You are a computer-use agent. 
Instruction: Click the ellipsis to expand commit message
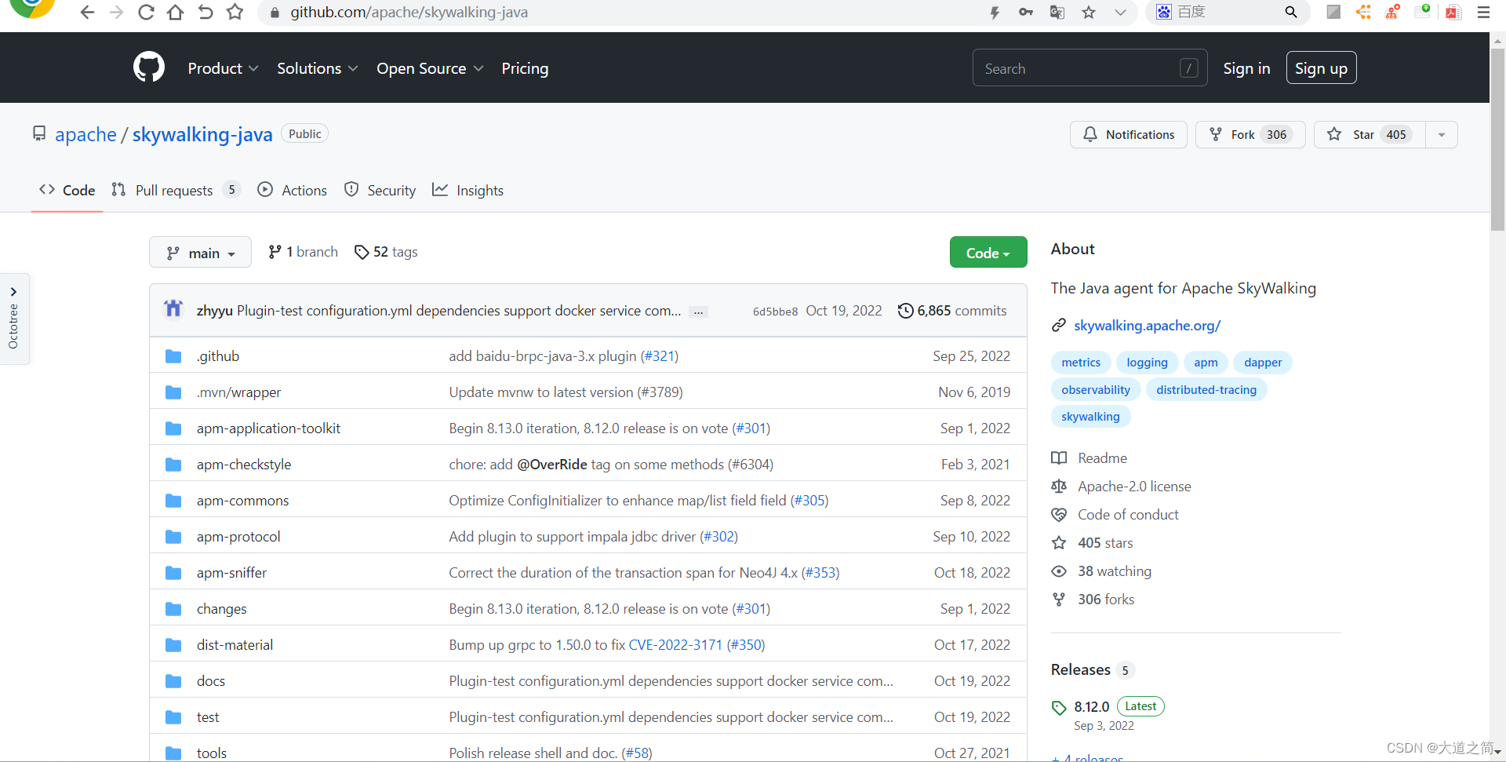(698, 312)
